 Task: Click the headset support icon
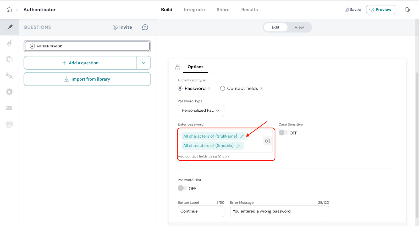407,10
